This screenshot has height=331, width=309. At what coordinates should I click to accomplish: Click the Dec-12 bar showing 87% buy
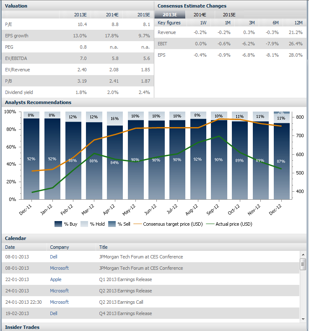coord(282,161)
